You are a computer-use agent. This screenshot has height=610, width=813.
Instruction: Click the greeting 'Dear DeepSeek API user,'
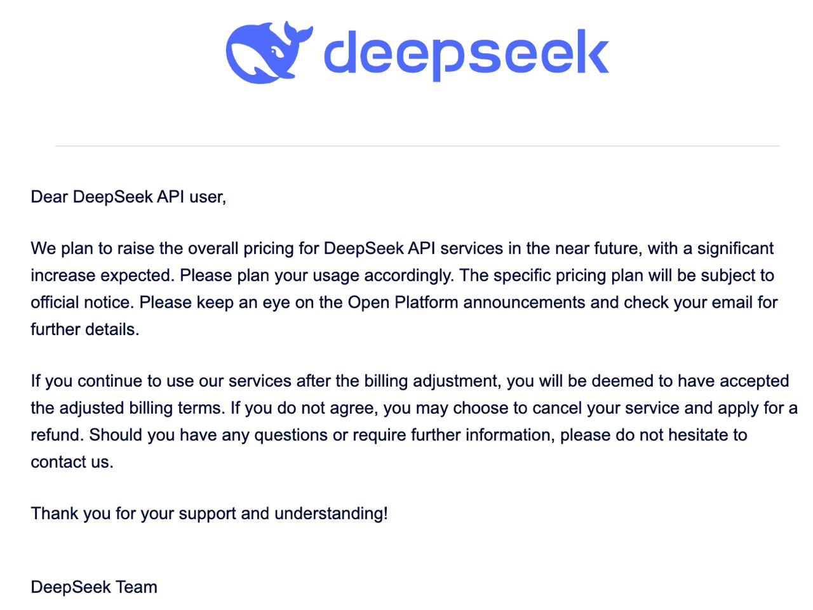pos(128,197)
